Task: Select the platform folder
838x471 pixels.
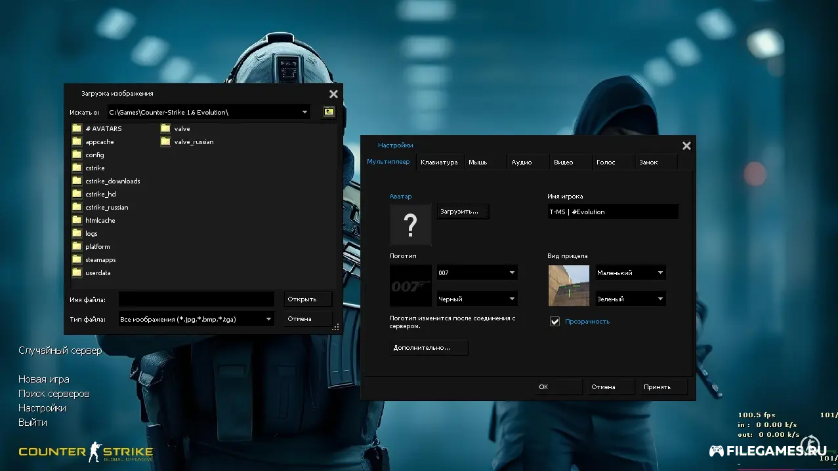Action: (91, 247)
